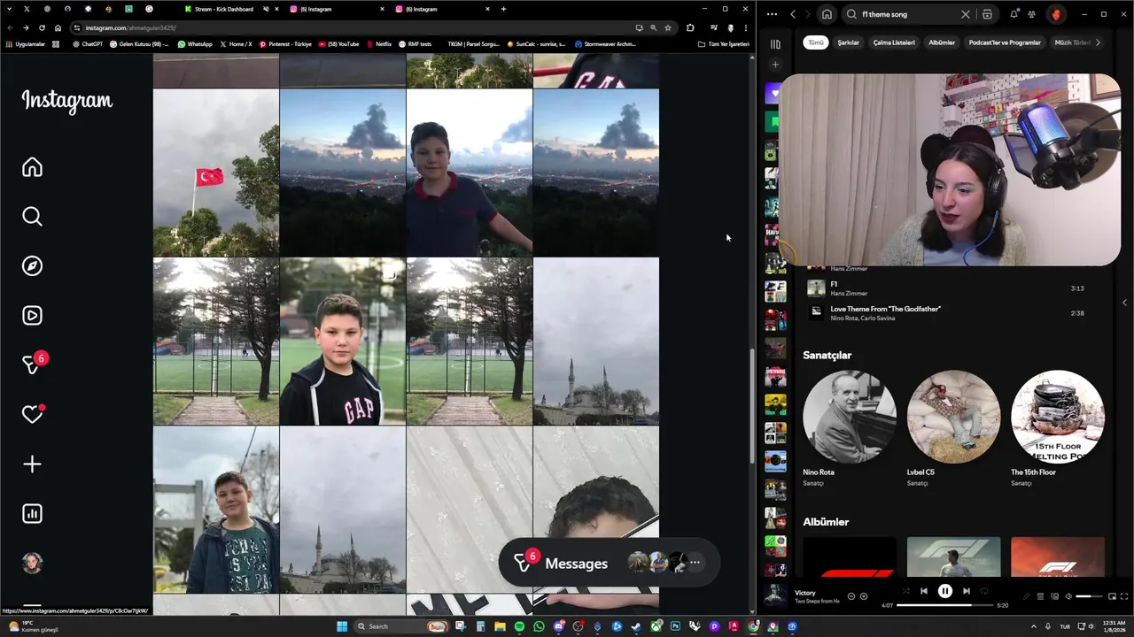Screen dimensions: 1134x637
Task: Open Nino Rota artist card
Action: pyautogui.click(x=849, y=429)
